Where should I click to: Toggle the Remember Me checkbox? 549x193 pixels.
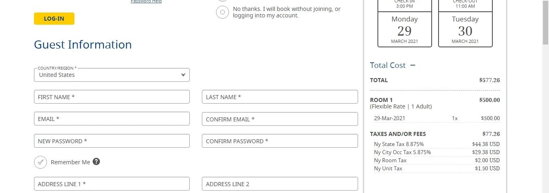coord(40,162)
